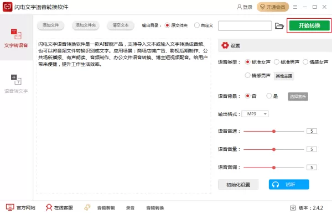Adjust the 语音音量 slider handle
332x214 pixels.
coord(274,149)
